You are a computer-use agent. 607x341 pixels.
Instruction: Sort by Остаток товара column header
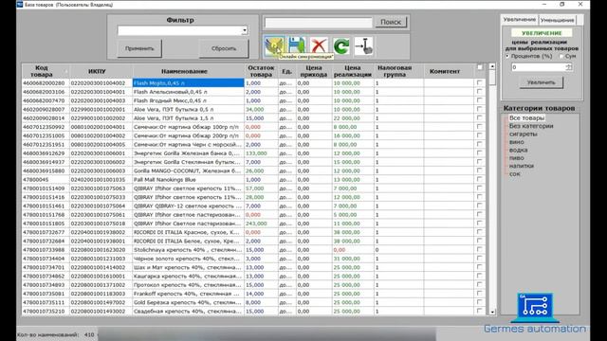(x=261, y=71)
